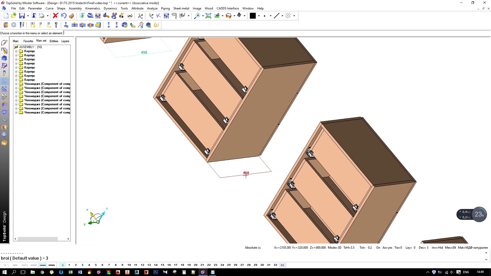Toggle layer 20 in the layer bar
Viewport: 491px width, 276px height.
coord(196,265)
